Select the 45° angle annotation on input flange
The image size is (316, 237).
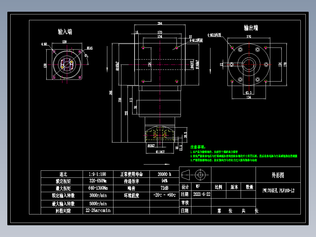pos(87,55)
